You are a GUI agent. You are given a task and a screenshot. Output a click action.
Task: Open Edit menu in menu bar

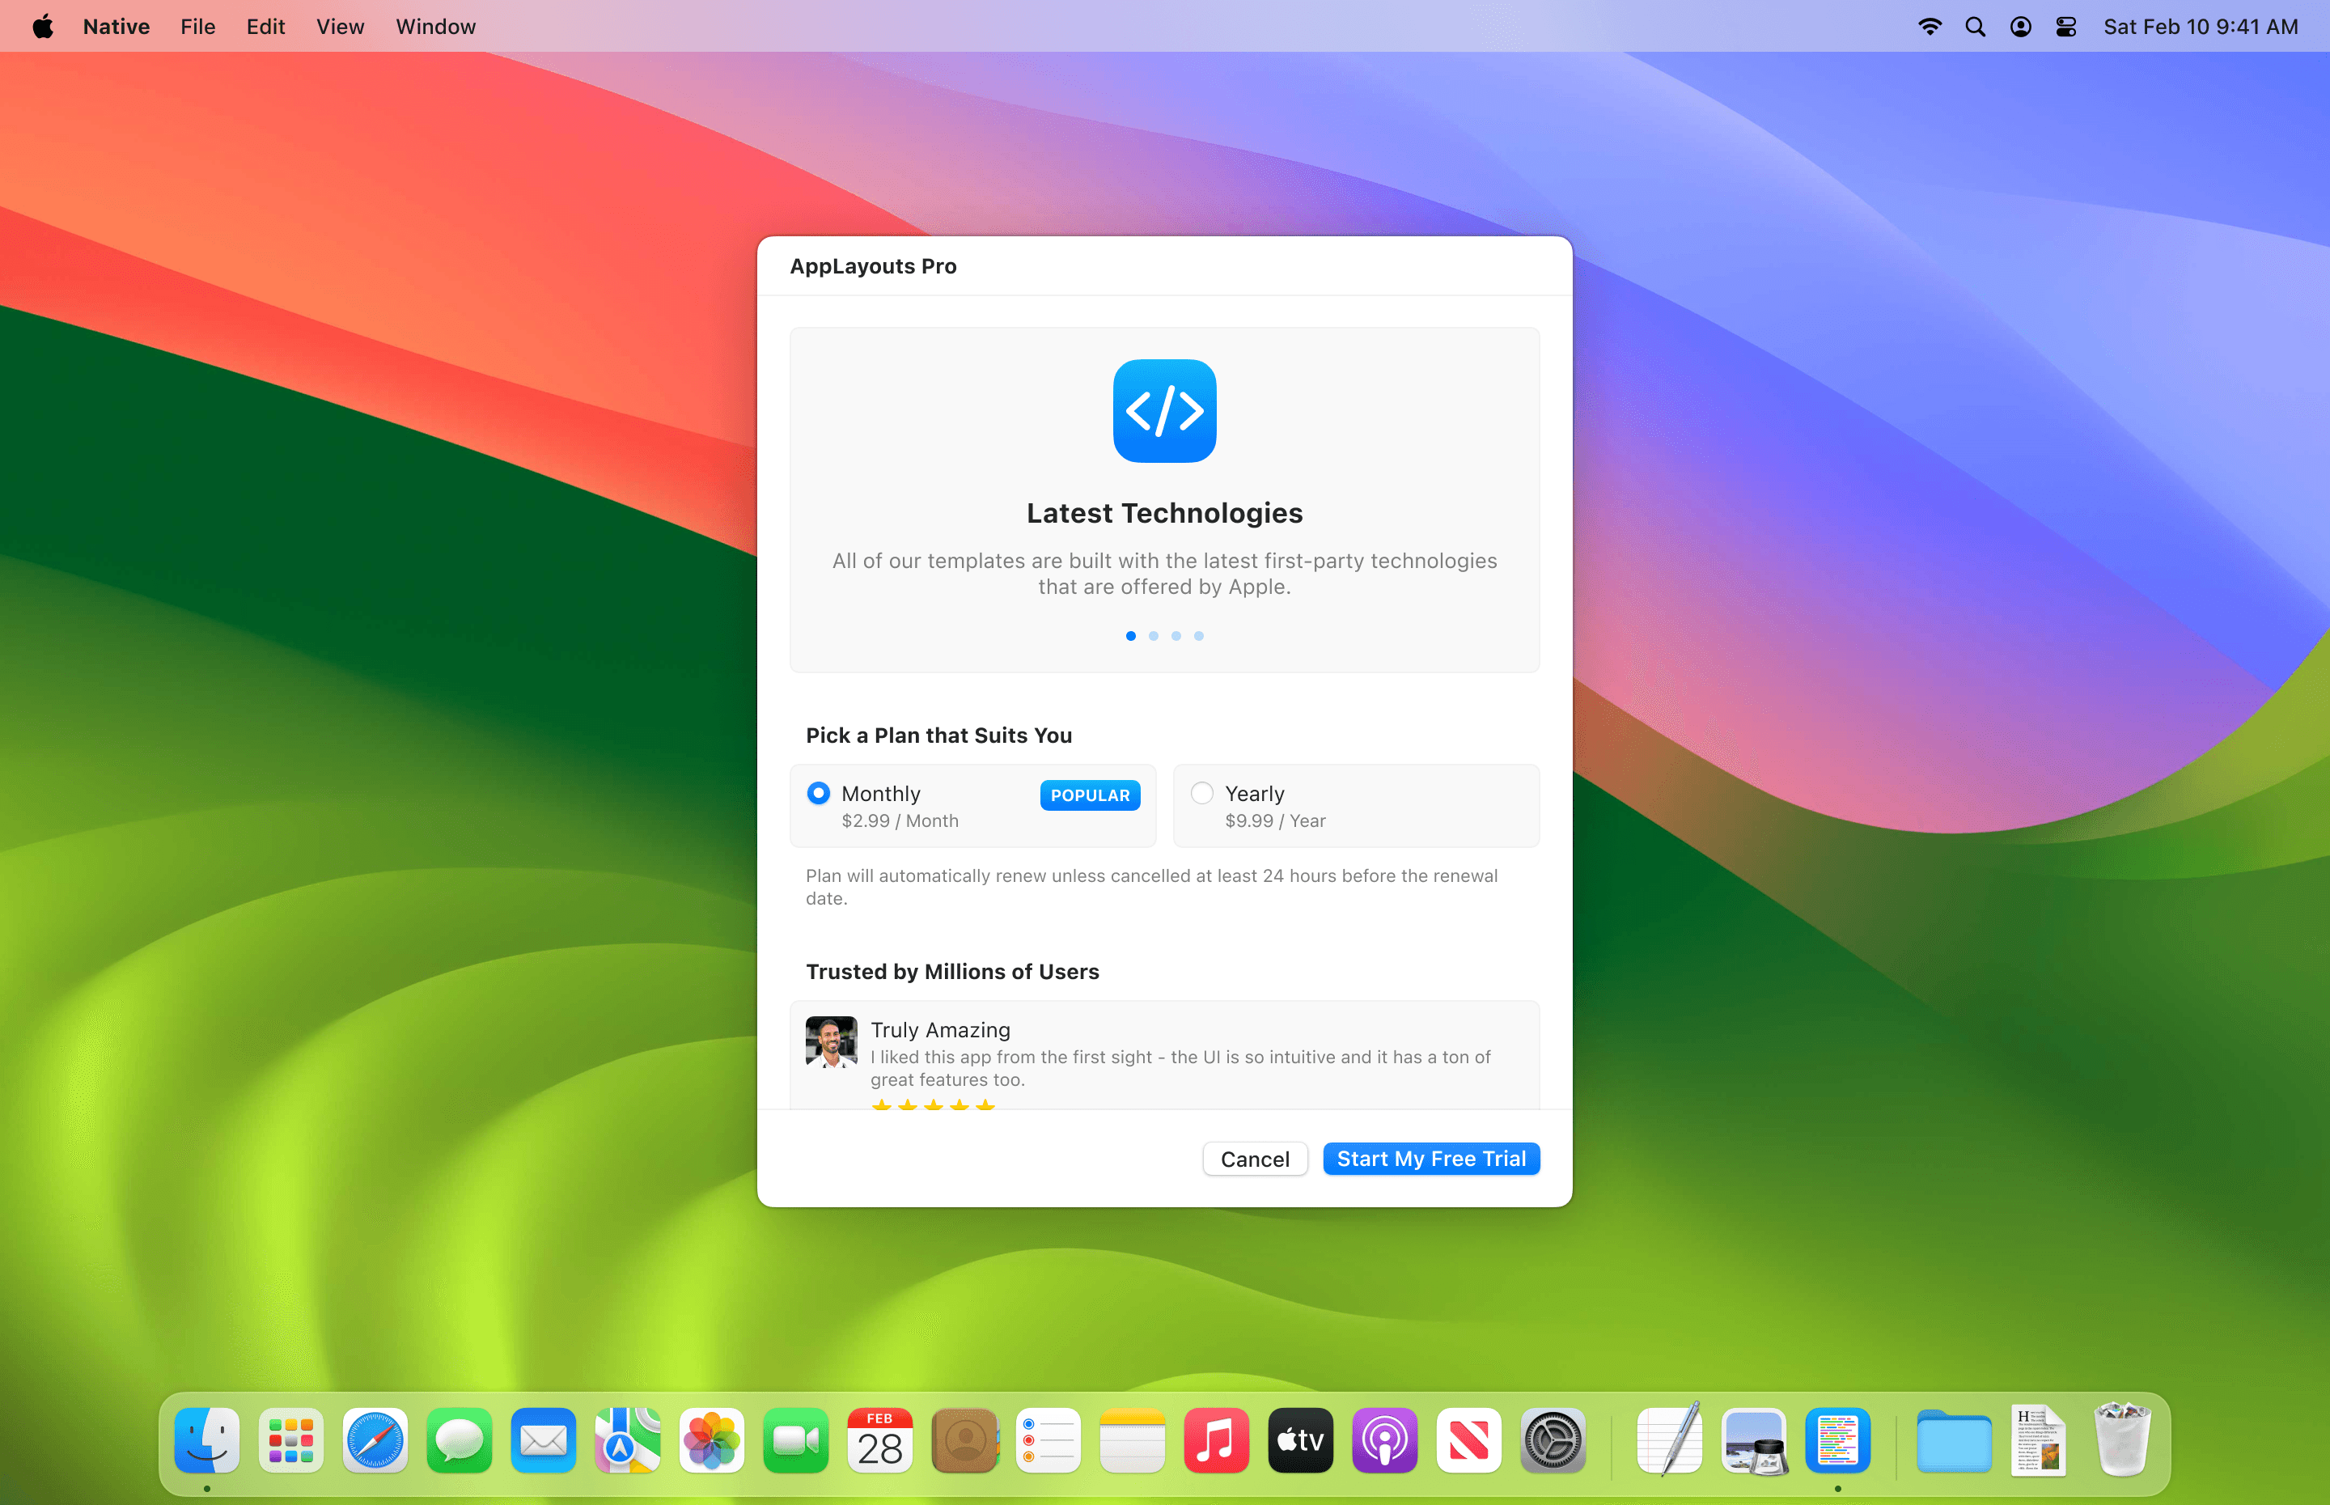[263, 23]
